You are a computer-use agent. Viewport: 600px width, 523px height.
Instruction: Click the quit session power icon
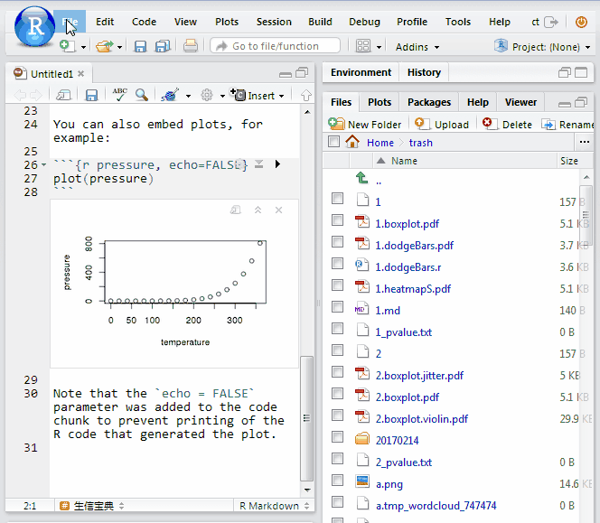[x=581, y=23]
